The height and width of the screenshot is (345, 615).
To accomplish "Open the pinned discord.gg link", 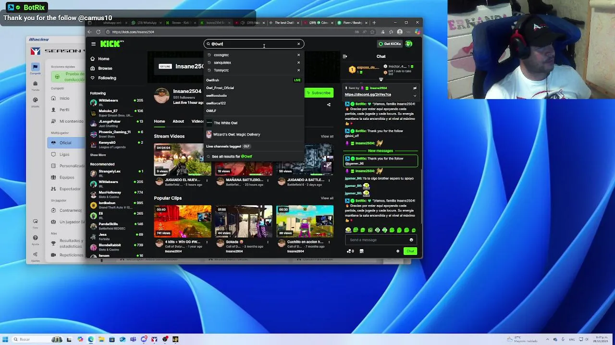I will [x=368, y=94].
